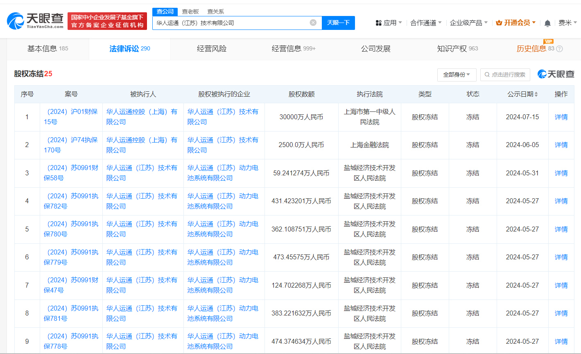
Task: Click the 59.241274万人民币 amount cell
Action: [301, 173]
